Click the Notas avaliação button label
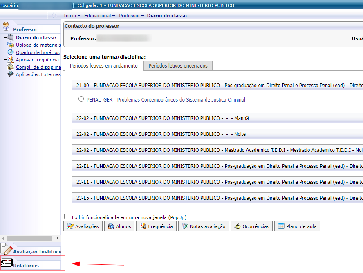The image size is (363, 273). pyautogui.click(x=208, y=226)
